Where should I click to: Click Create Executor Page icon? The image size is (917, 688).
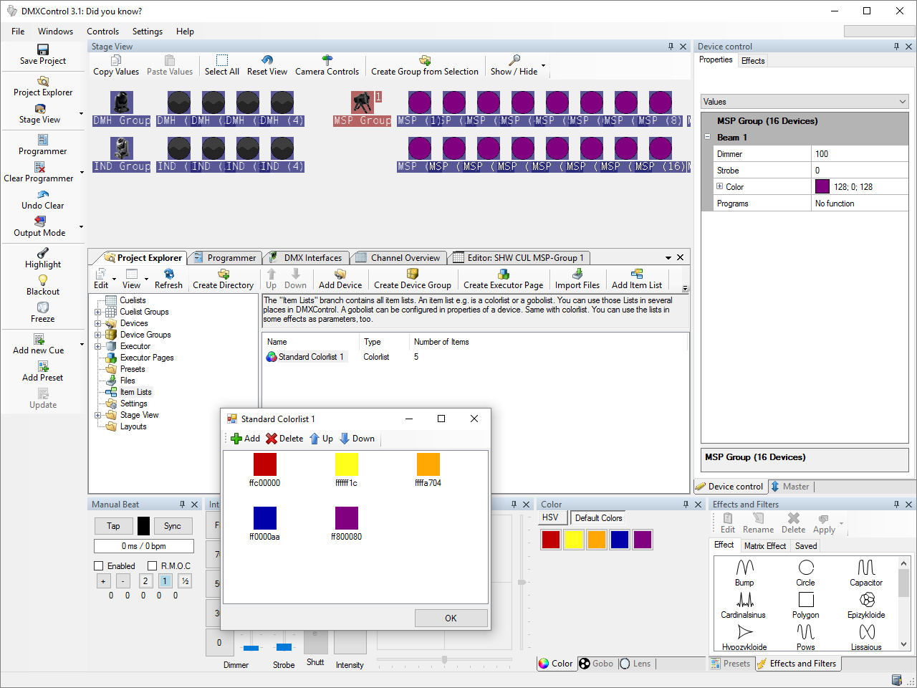[x=503, y=274]
